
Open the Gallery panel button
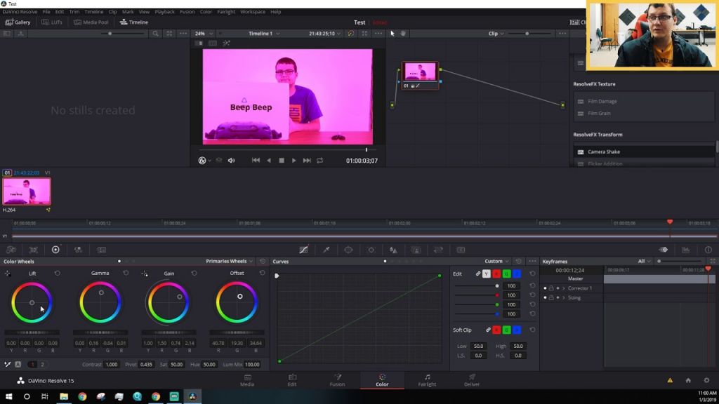pyautogui.click(x=18, y=22)
